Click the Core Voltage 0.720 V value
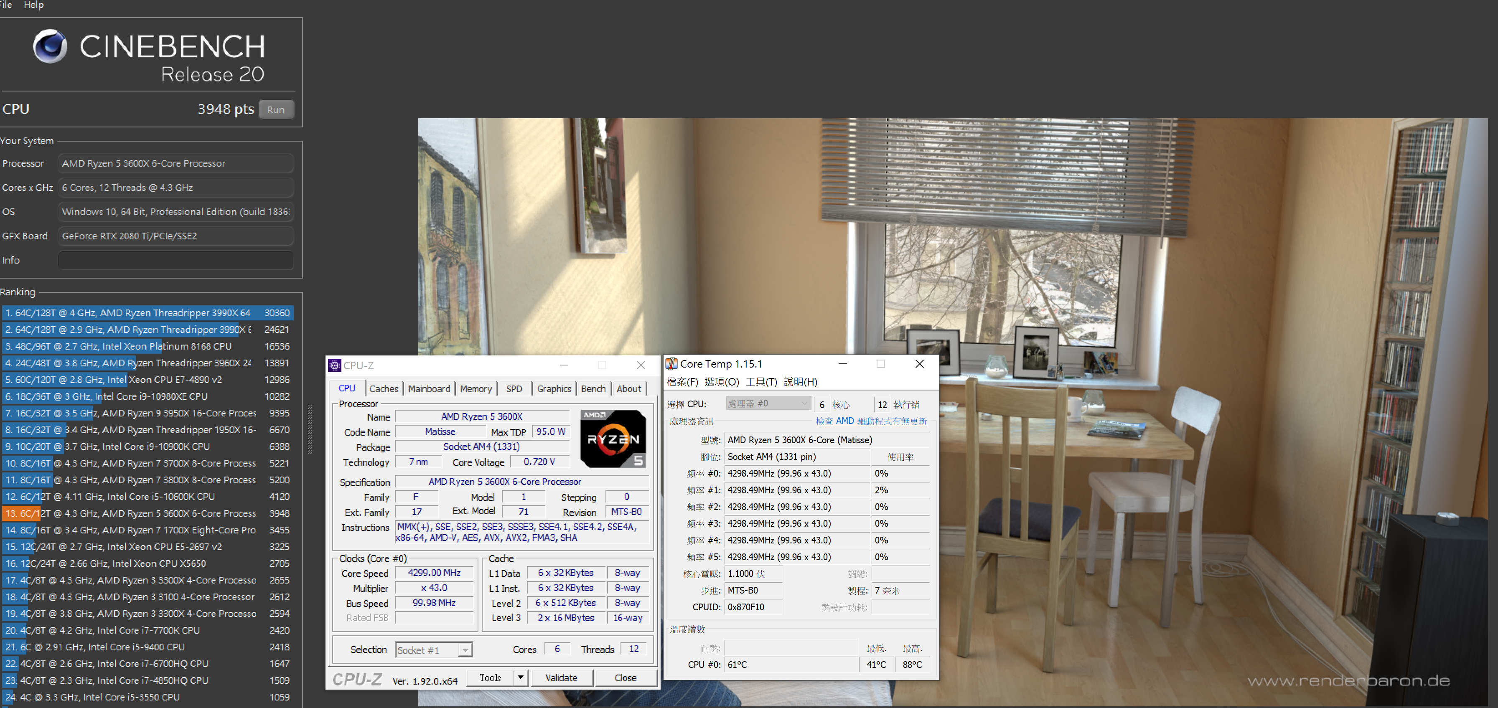Viewport: 1498px width, 708px height. (539, 462)
